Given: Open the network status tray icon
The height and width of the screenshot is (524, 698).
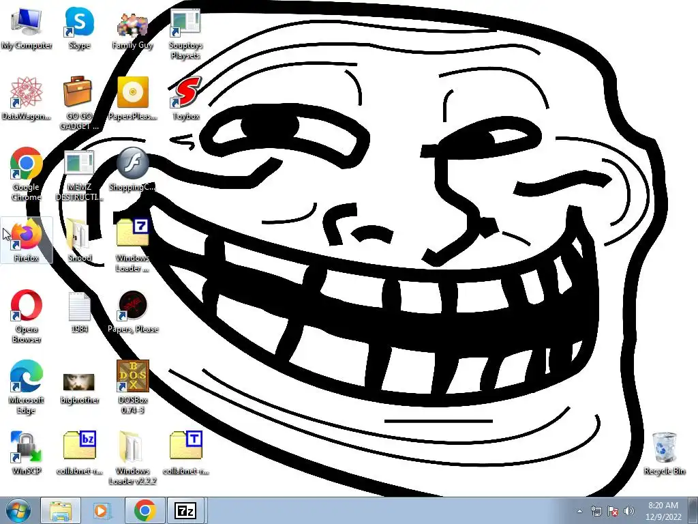Looking at the screenshot, I should 596,512.
